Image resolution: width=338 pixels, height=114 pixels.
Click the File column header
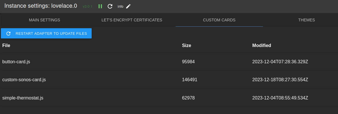pyautogui.click(x=6, y=45)
